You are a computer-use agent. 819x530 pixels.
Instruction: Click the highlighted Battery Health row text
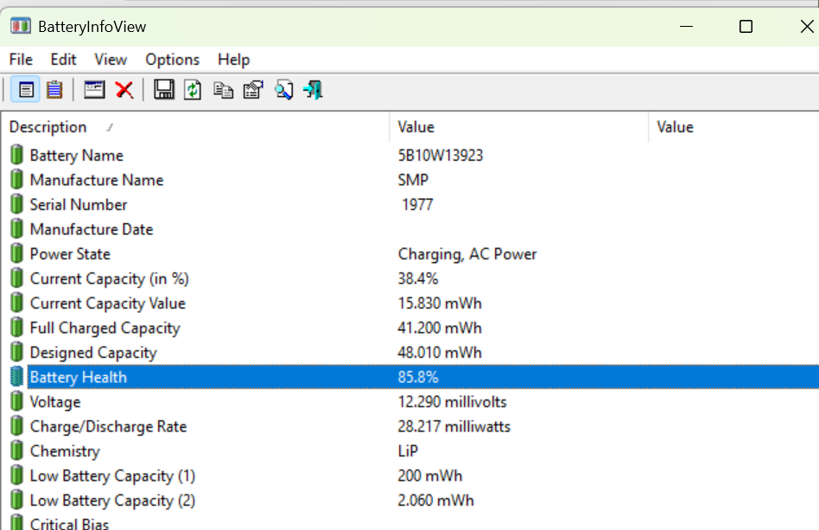click(x=79, y=377)
